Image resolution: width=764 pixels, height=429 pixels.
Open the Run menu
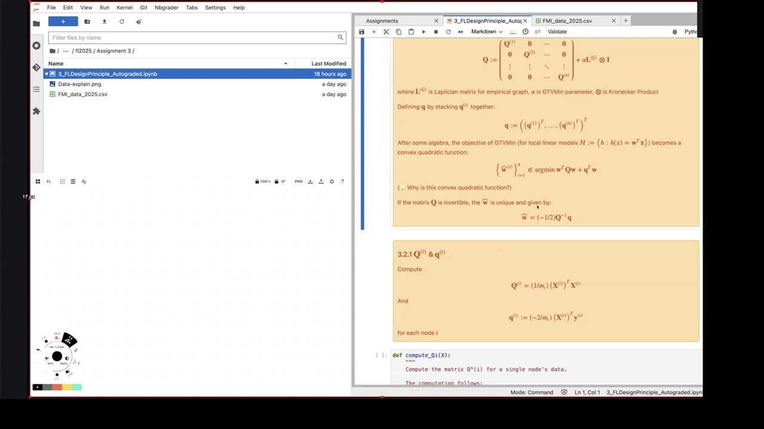104,7
